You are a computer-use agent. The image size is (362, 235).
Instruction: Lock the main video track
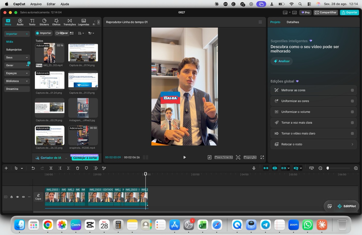tap(12, 197)
